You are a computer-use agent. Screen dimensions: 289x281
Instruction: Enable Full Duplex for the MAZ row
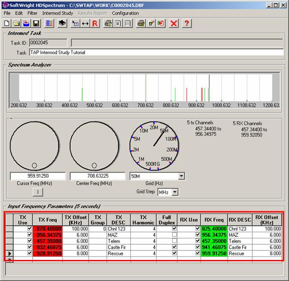click(174, 235)
